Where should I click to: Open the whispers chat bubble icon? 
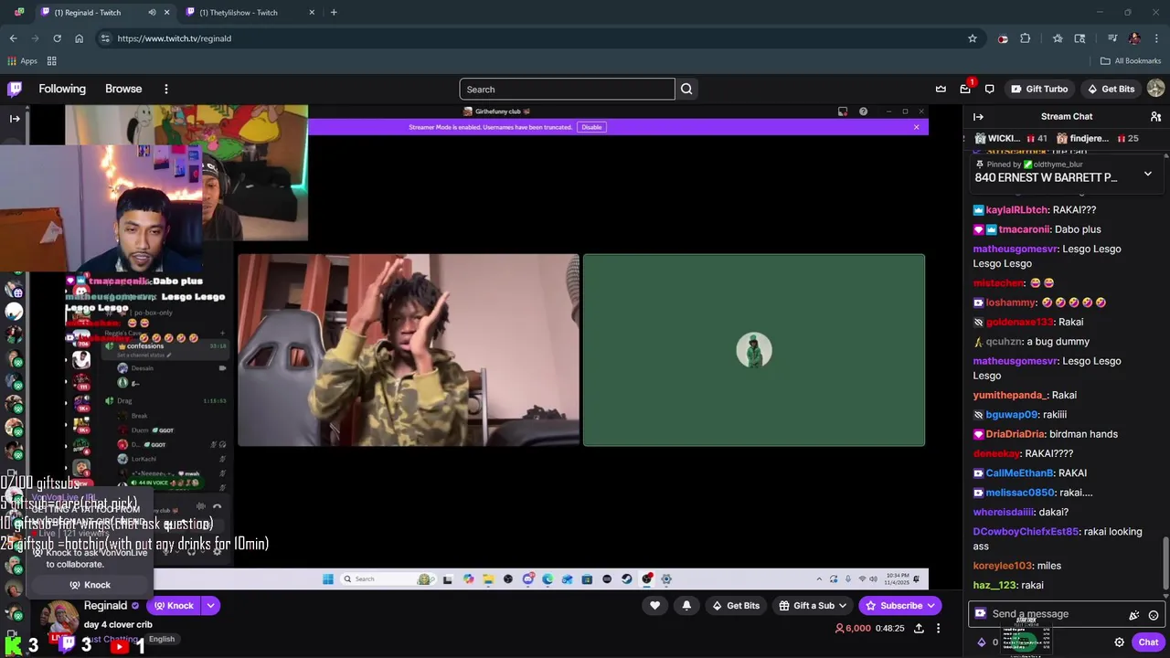click(x=989, y=89)
